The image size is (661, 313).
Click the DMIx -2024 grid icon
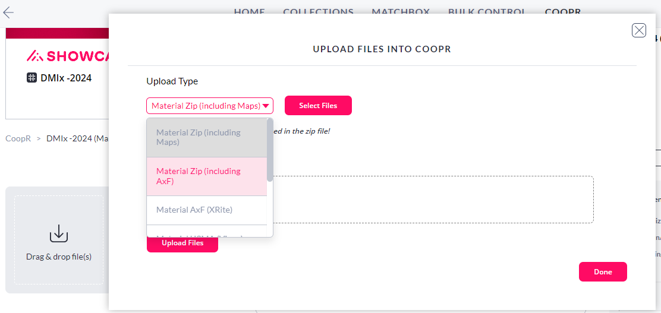32,78
